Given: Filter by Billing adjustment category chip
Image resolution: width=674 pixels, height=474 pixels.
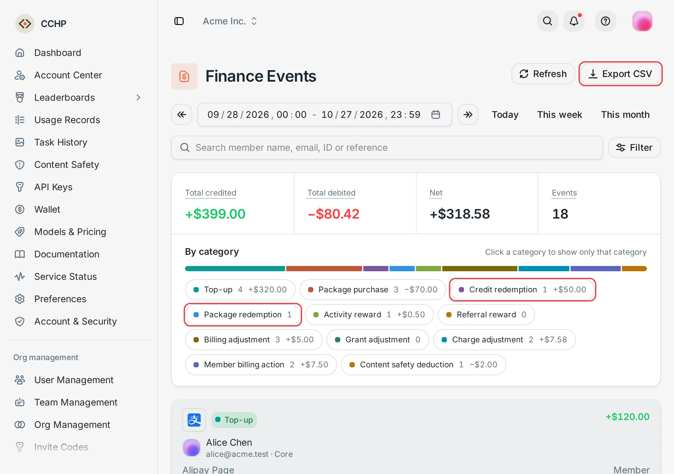Looking at the screenshot, I should [253, 340].
